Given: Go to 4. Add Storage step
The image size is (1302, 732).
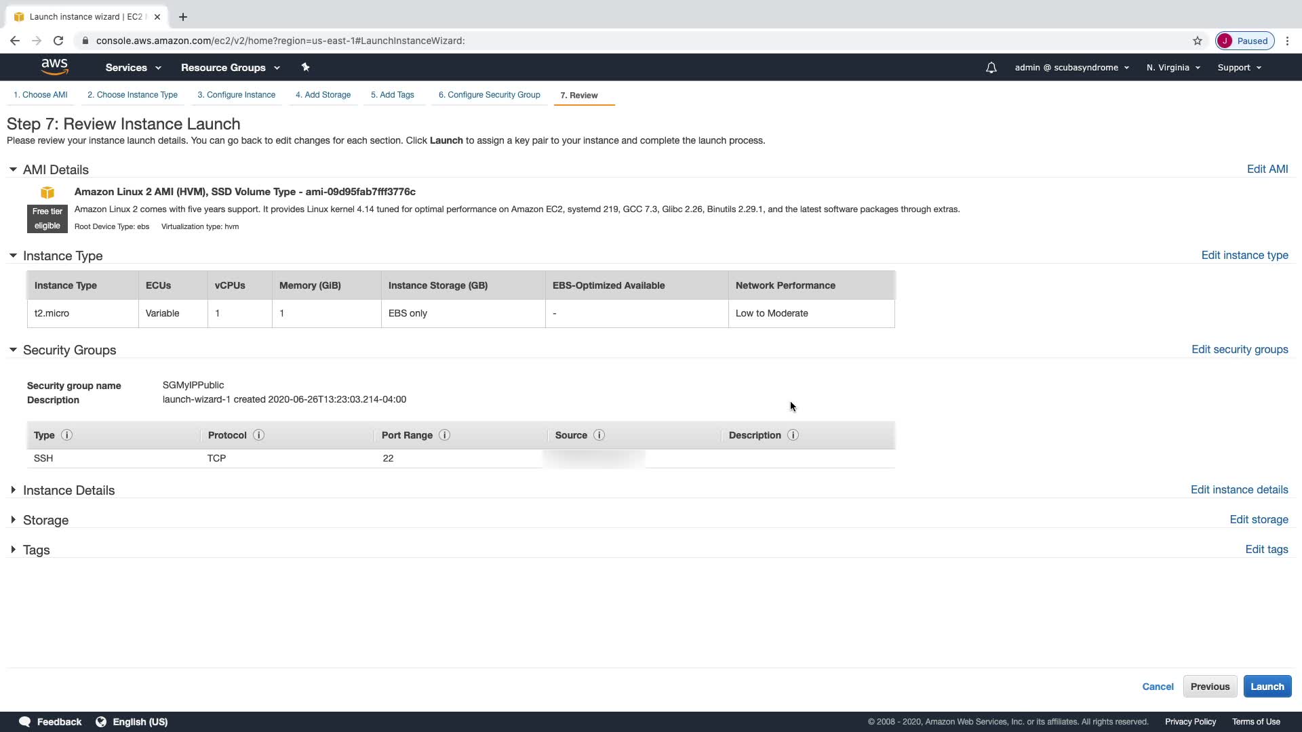Looking at the screenshot, I should [323, 95].
